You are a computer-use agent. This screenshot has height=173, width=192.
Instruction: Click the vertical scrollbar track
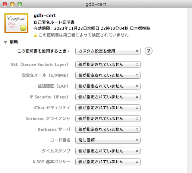click(189, 91)
